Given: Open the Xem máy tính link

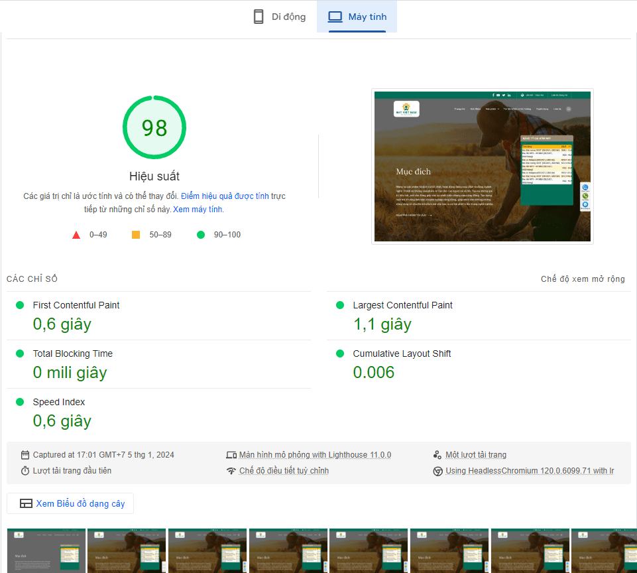Looking at the screenshot, I should [198, 210].
